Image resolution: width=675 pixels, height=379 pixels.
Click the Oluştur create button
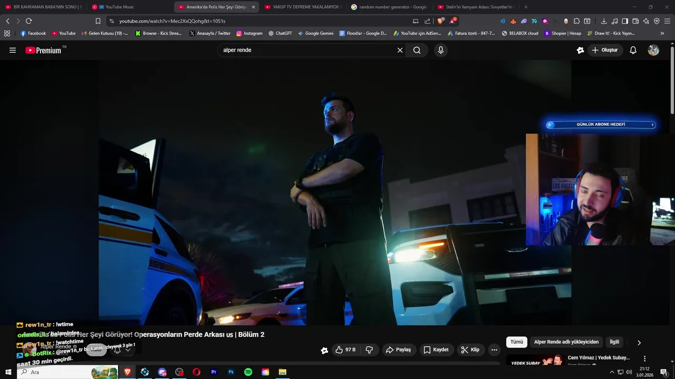(x=605, y=50)
